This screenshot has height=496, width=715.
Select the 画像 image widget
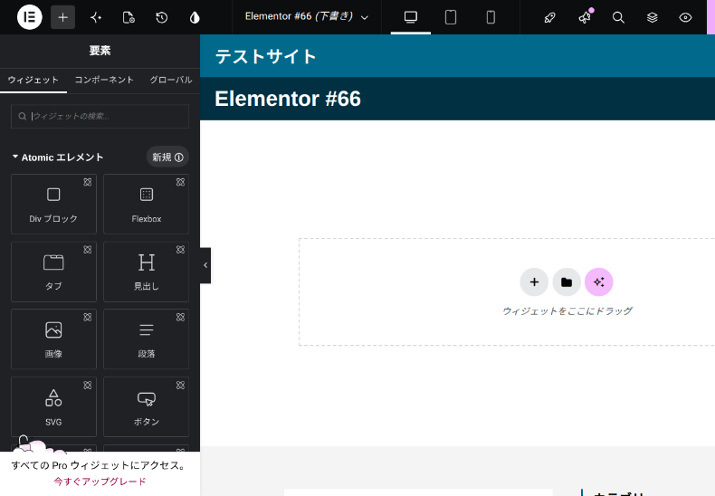(53, 339)
